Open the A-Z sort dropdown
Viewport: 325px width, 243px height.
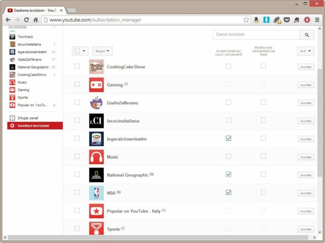pos(305,51)
